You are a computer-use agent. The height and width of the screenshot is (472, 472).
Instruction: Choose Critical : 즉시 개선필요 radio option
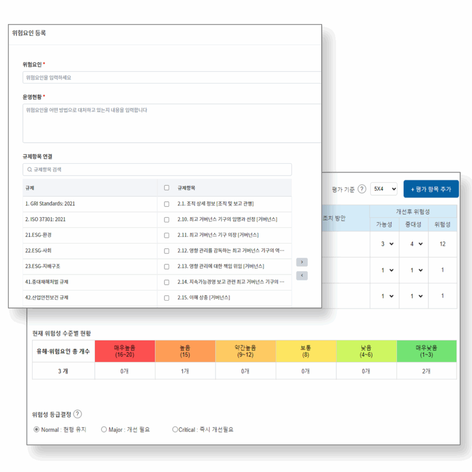(x=175, y=430)
